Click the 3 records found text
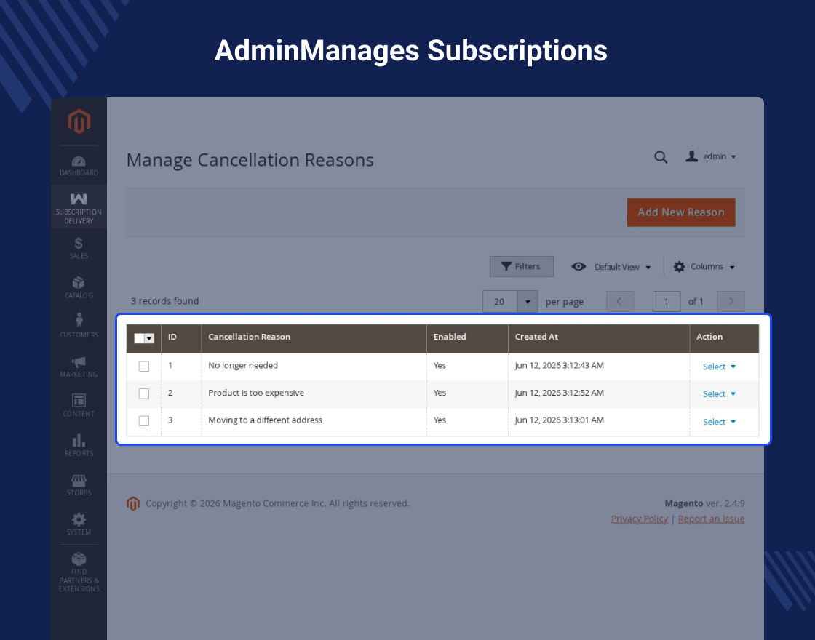 click(x=164, y=301)
